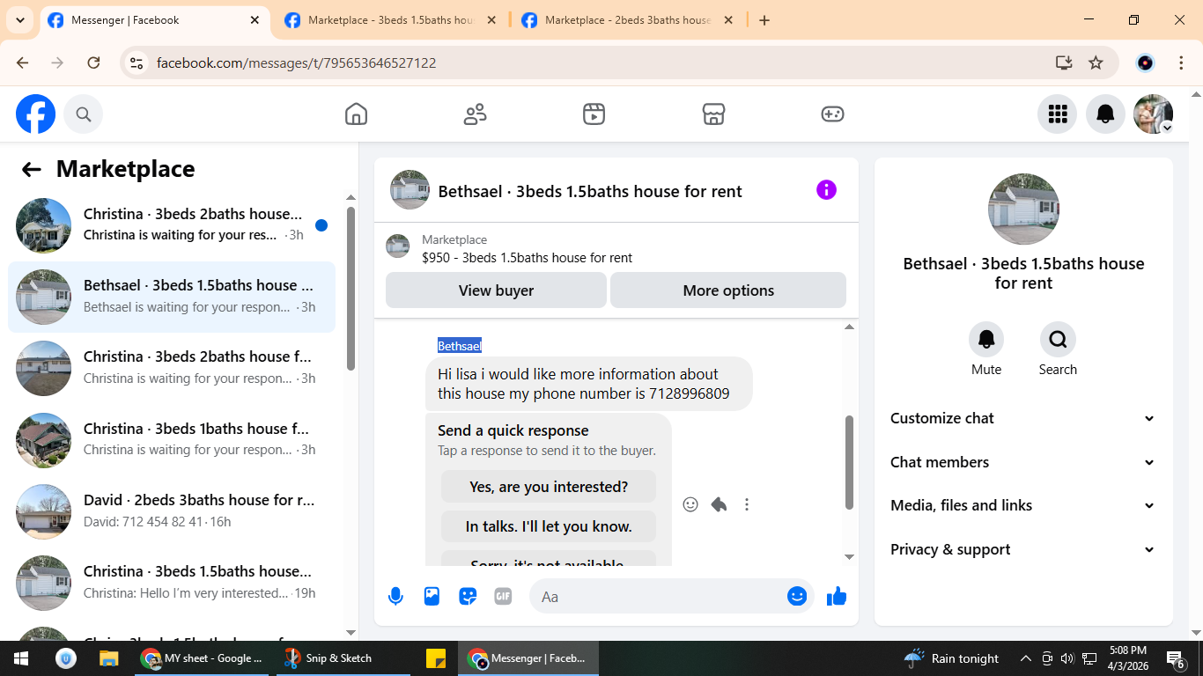The height and width of the screenshot is (676, 1203).
Task: Open a new browser tab
Action: point(764,20)
